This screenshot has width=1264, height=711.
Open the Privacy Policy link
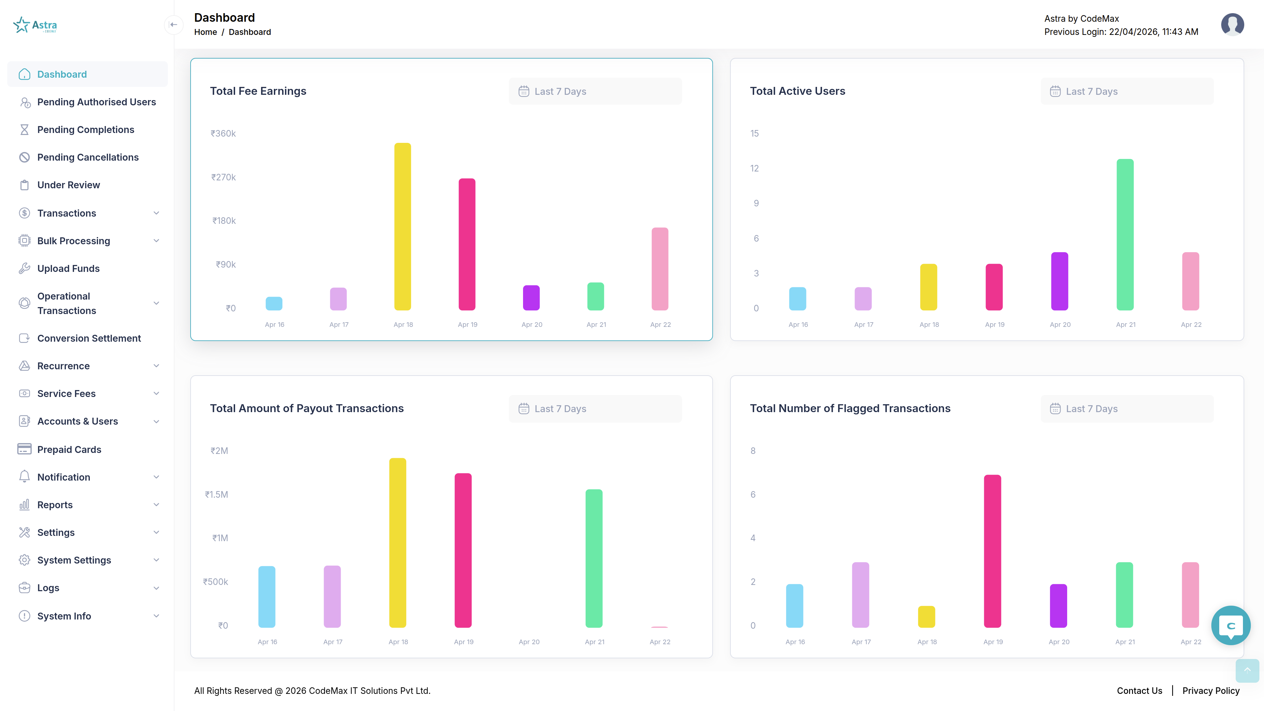coord(1211,690)
